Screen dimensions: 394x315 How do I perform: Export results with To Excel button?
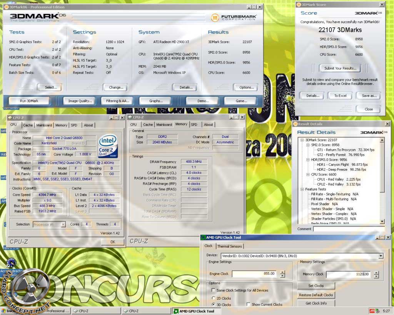[x=340, y=96]
